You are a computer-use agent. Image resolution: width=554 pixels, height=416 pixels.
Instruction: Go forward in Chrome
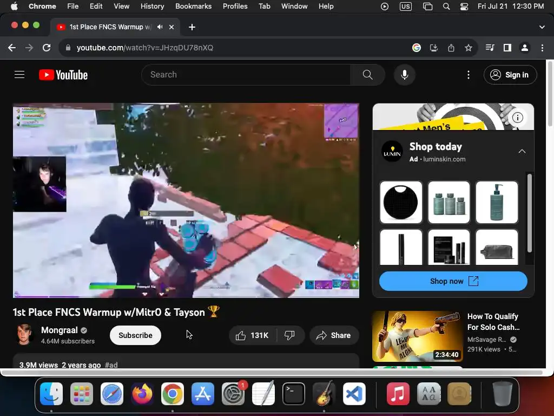pos(29,48)
